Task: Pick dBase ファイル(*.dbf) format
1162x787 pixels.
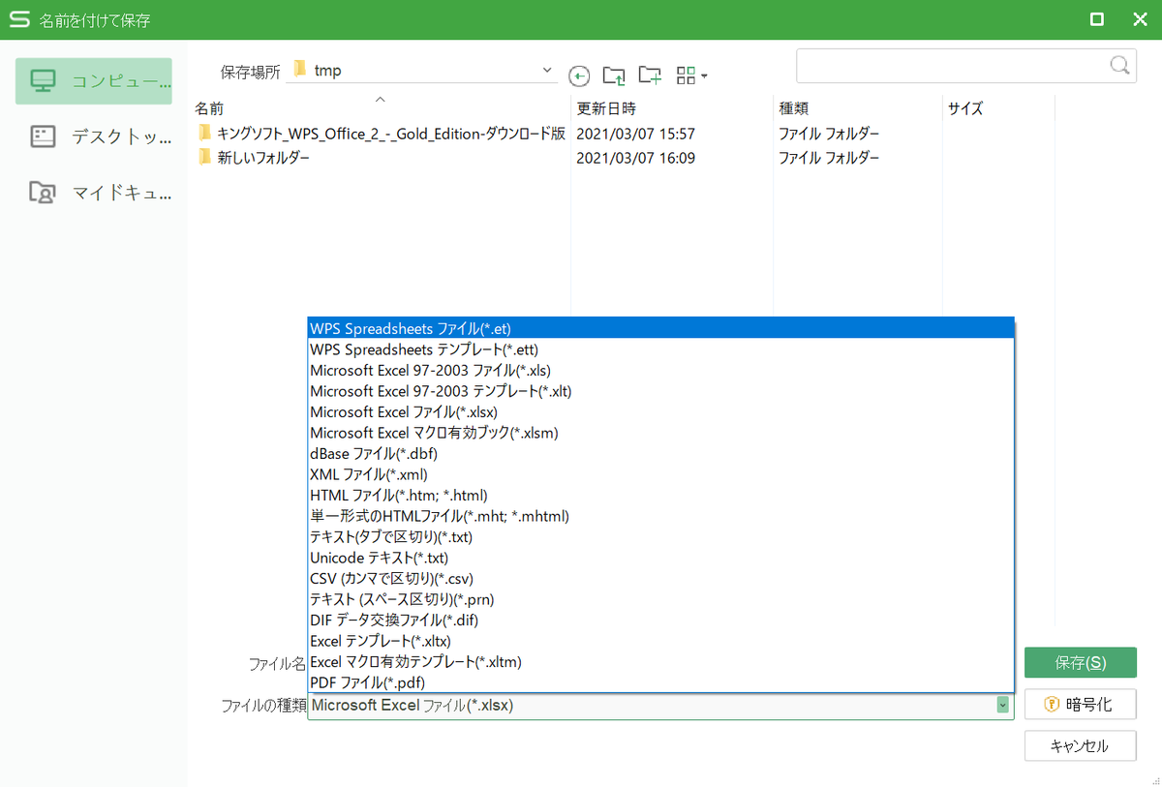Action: pos(660,453)
